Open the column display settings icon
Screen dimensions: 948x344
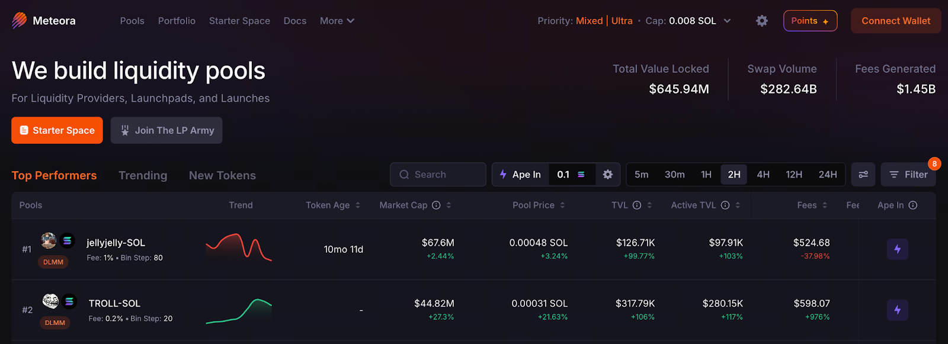(863, 175)
